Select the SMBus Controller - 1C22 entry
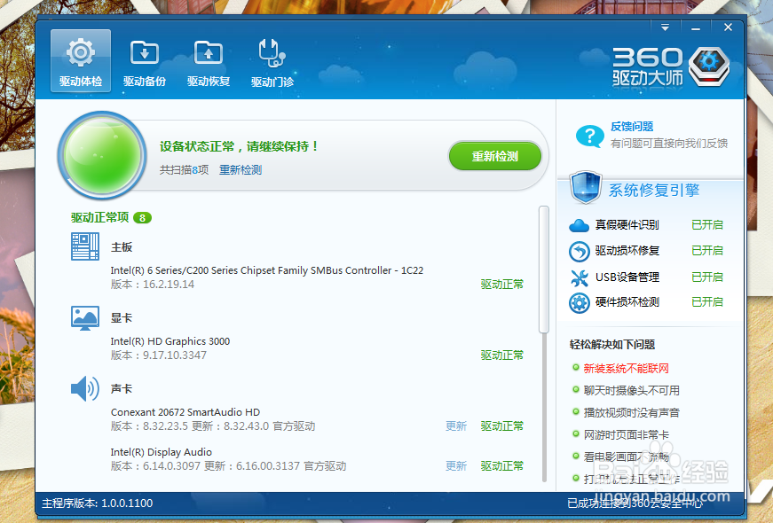773x523 pixels. click(267, 270)
